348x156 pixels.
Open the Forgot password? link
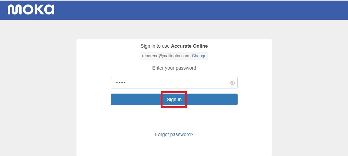tap(174, 134)
